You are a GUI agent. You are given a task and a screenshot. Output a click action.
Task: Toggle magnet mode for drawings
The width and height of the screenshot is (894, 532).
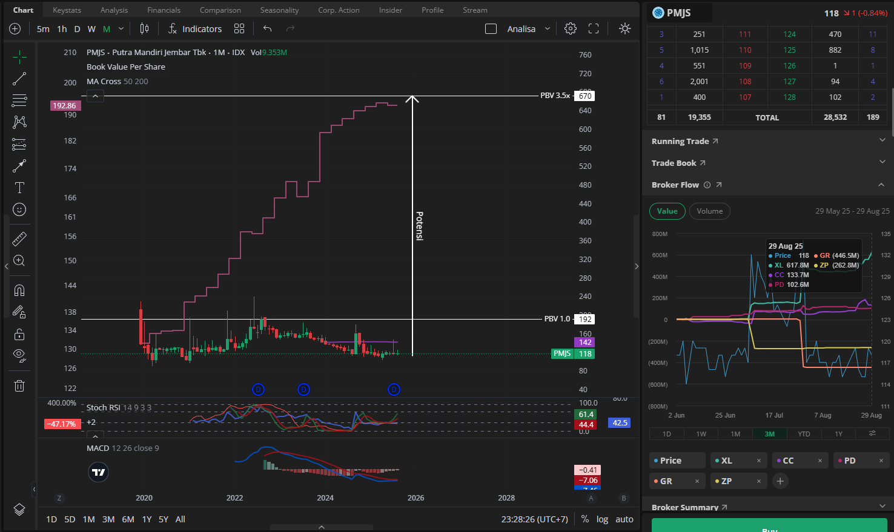[x=19, y=290]
